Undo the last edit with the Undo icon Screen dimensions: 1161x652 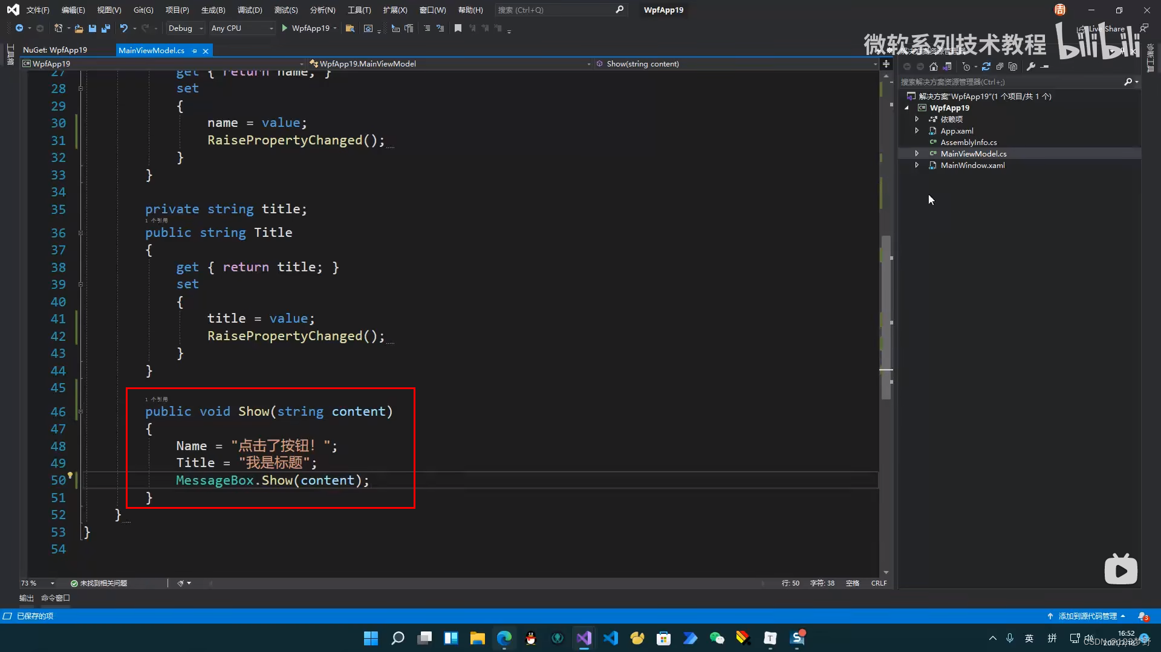tap(124, 28)
